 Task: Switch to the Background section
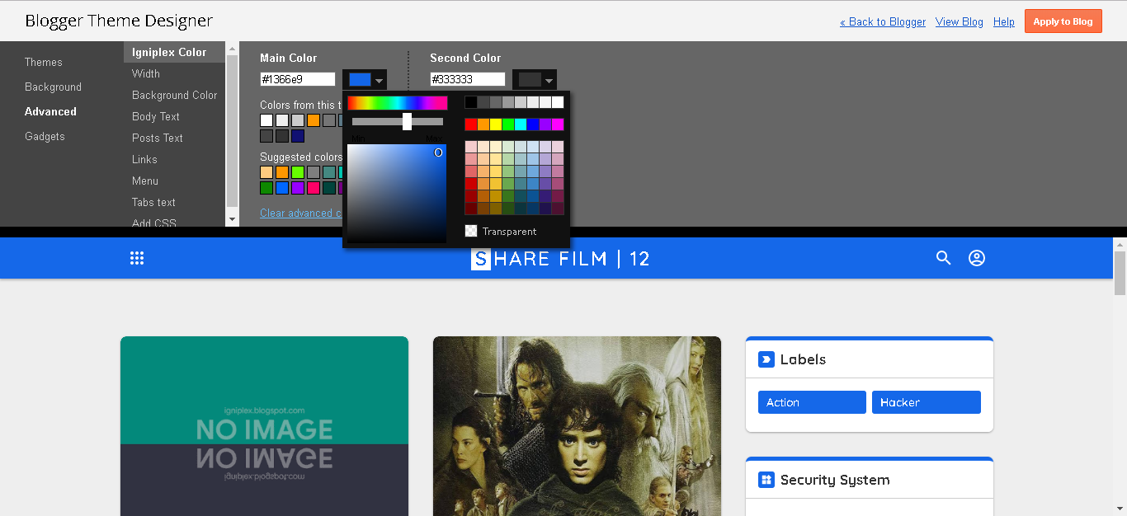[x=53, y=87]
